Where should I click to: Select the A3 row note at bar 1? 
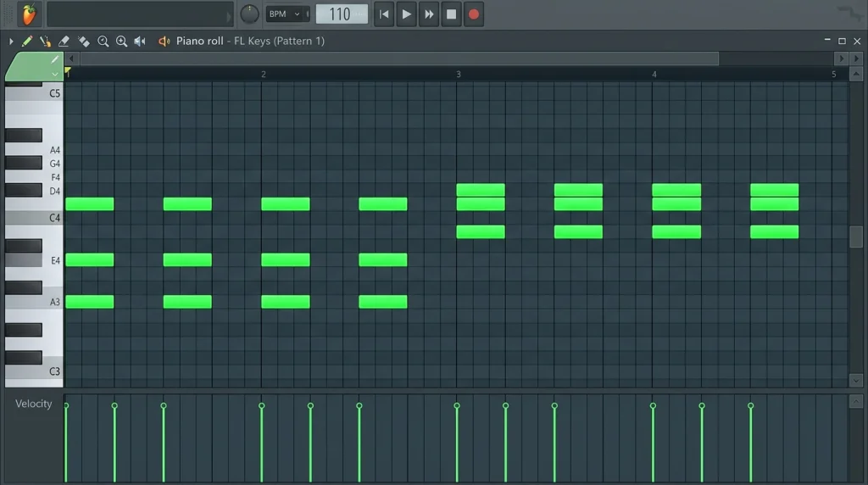(x=90, y=302)
